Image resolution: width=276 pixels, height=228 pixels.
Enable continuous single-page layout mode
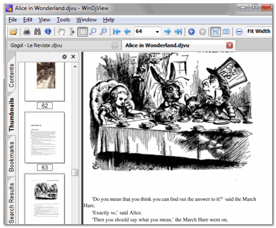(216, 32)
